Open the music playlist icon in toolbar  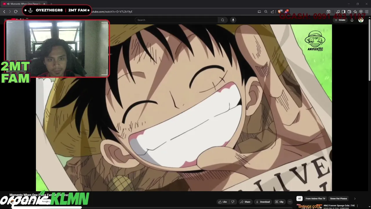(338, 12)
